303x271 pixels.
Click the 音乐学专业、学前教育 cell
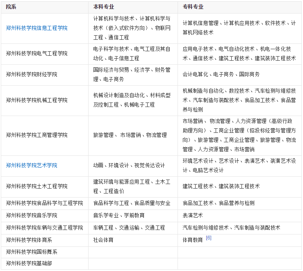pyautogui.click(x=133, y=216)
